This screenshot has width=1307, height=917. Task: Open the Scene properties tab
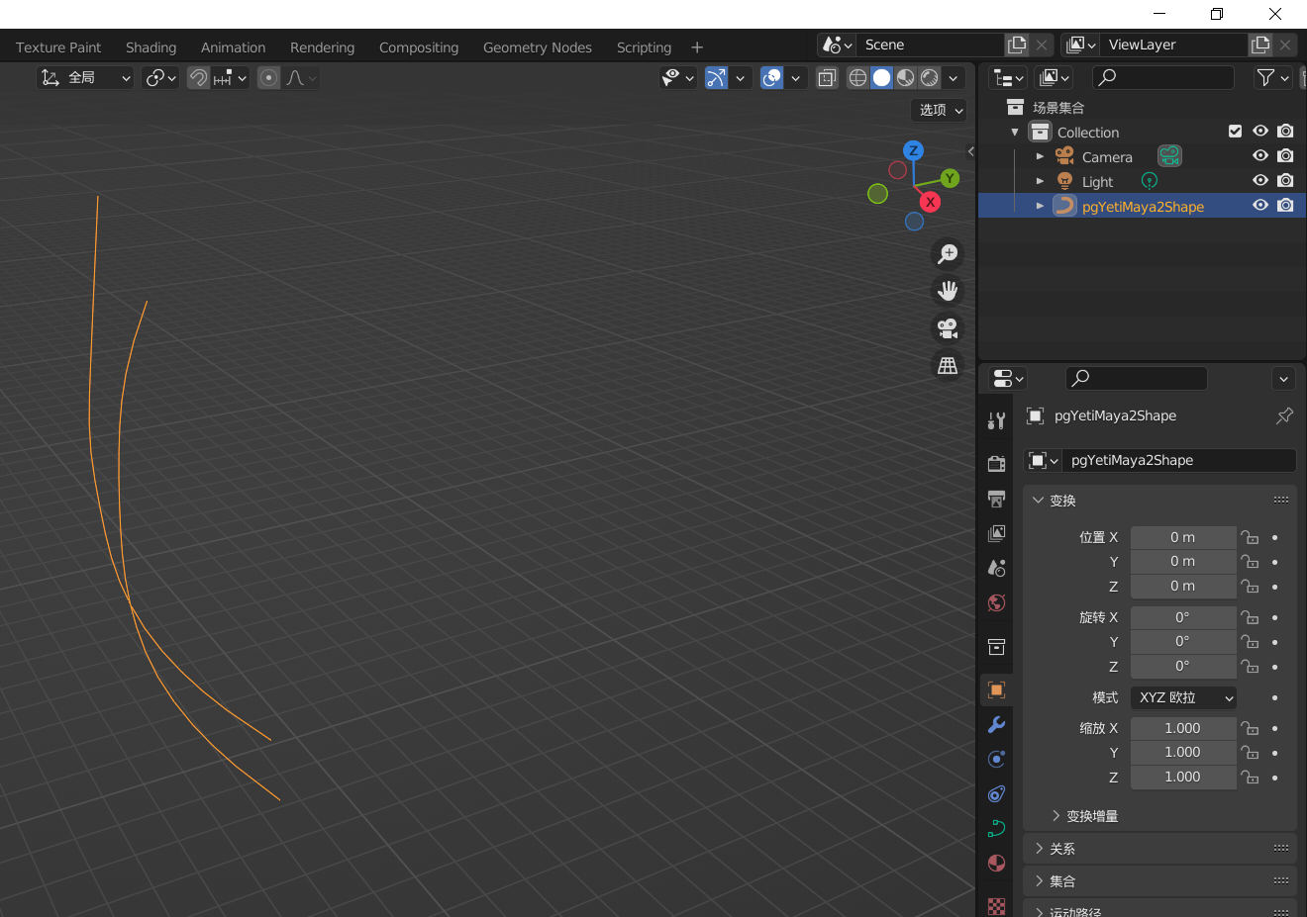tap(996, 568)
